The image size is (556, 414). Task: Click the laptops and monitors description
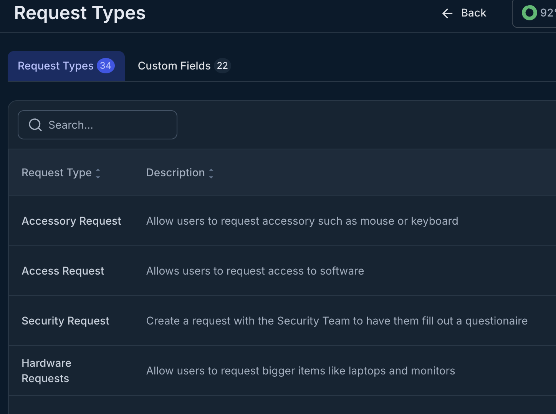[301, 371]
